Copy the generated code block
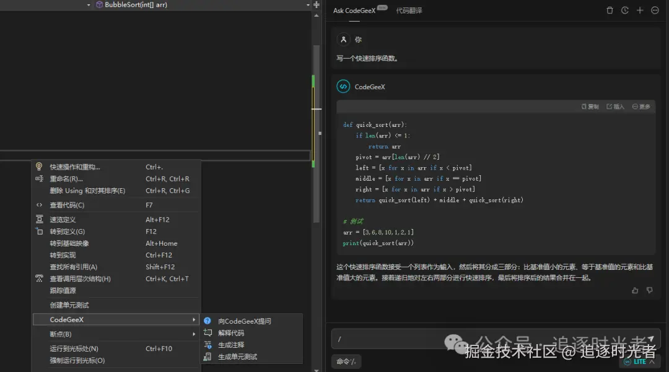669x372 pixels. coord(590,106)
